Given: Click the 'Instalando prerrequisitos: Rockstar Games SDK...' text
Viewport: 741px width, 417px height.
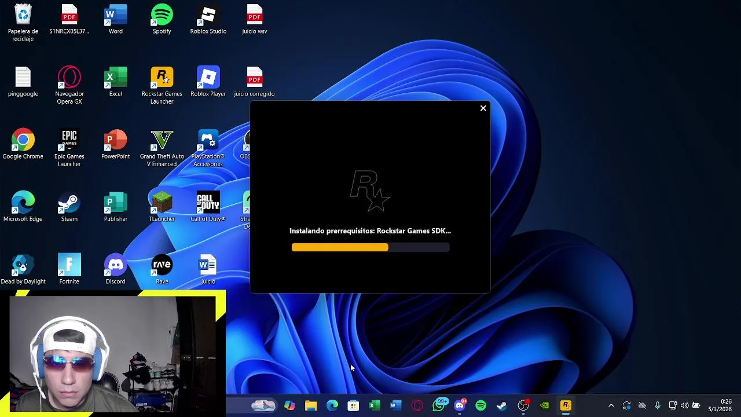Looking at the screenshot, I should pos(370,231).
